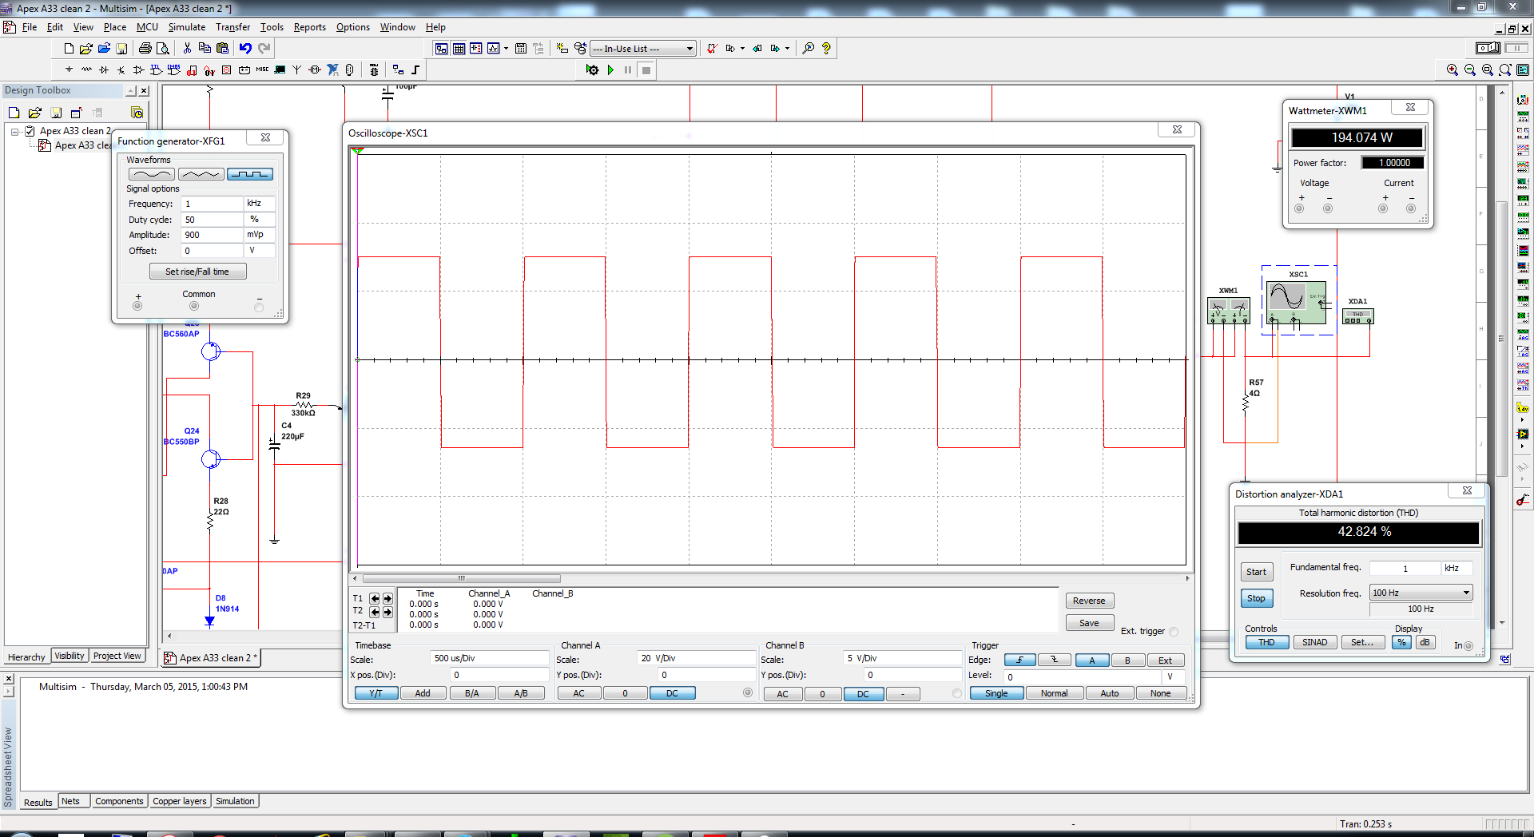Set Channel A coupling to AC
The image size is (1534, 837).
click(578, 693)
